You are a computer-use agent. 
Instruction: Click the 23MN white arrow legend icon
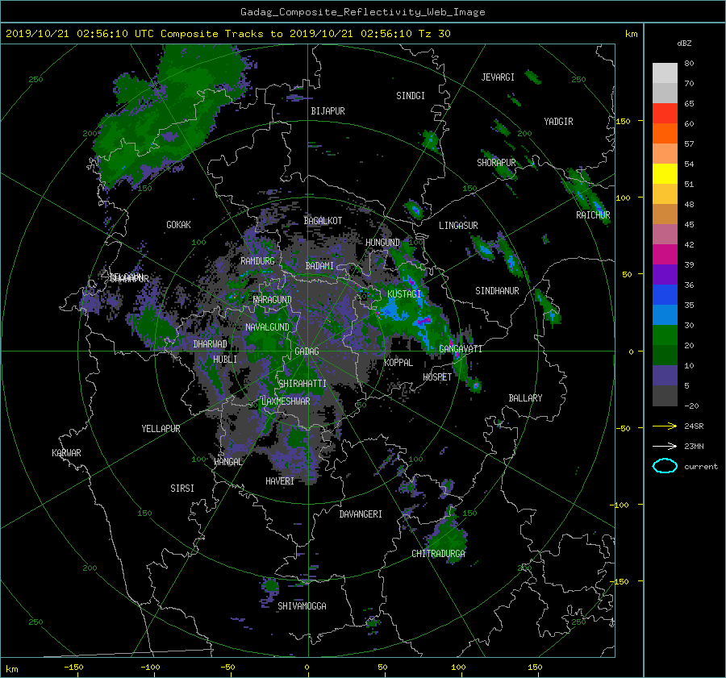tap(665, 446)
